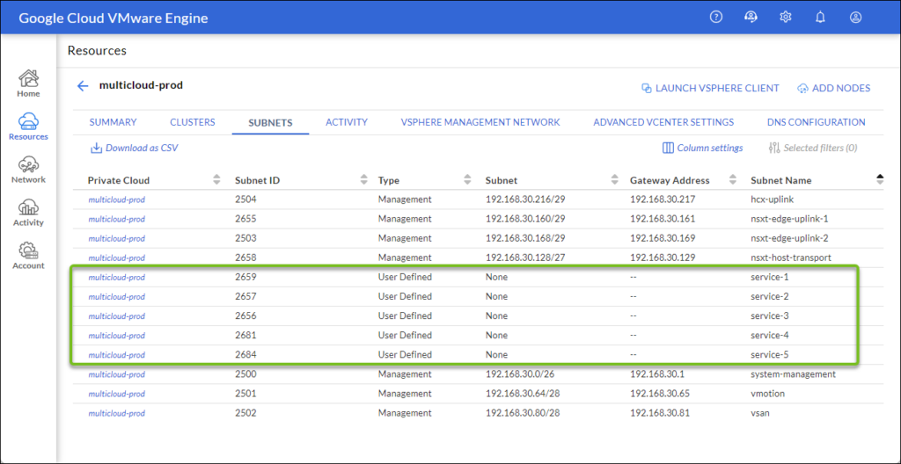Open multicloud-prod link in service-3 row
Image resolution: width=901 pixels, height=464 pixels.
click(x=117, y=315)
